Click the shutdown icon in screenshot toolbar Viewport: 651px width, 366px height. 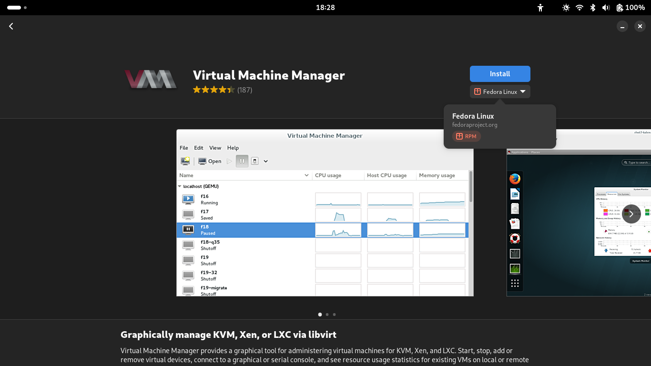click(255, 161)
